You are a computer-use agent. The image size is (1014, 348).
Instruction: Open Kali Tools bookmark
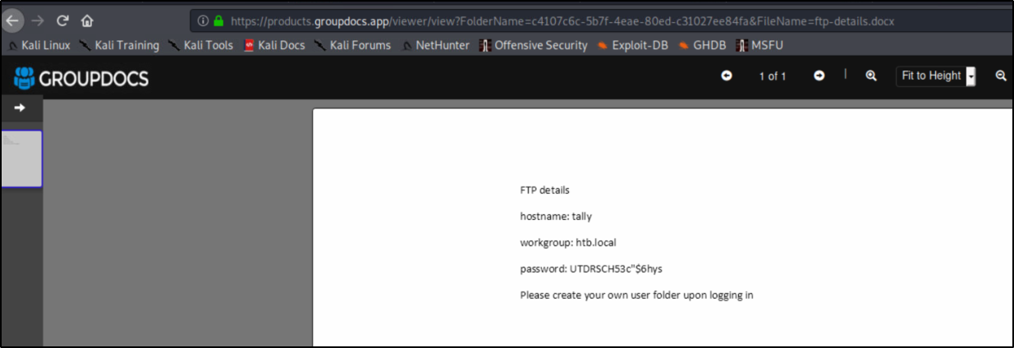[x=201, y=45]
